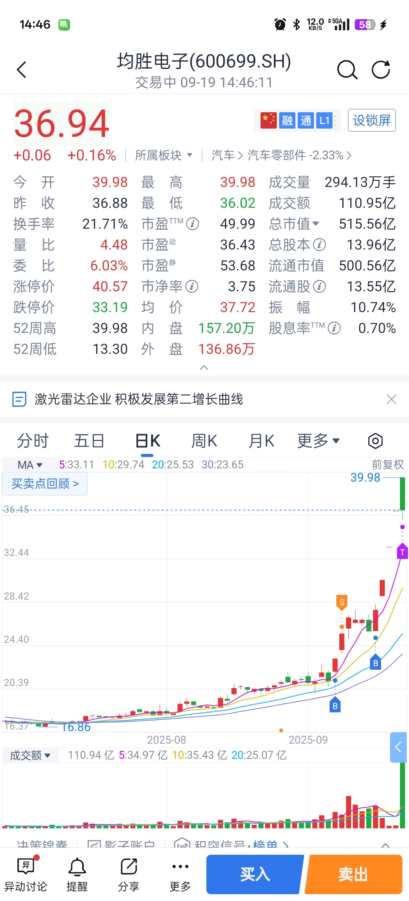
Task: Tap the L1 quote level badge
Action: coord(324,121)
